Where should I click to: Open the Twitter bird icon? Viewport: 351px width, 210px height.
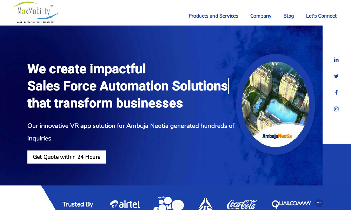tap(336, 76)
